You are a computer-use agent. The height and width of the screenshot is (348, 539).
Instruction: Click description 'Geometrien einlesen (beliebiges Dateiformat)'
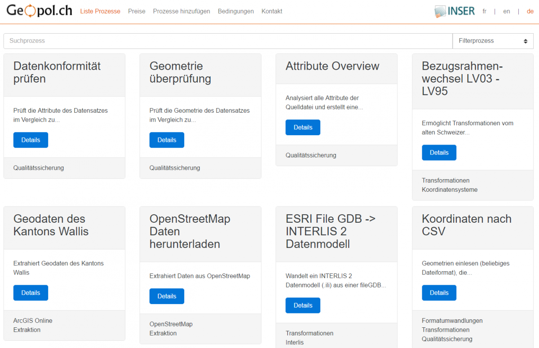(466, 268)
